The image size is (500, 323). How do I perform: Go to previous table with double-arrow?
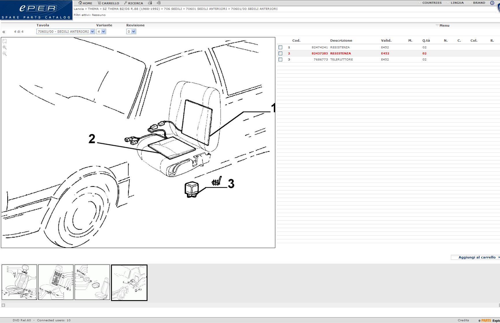coord(4,32)
